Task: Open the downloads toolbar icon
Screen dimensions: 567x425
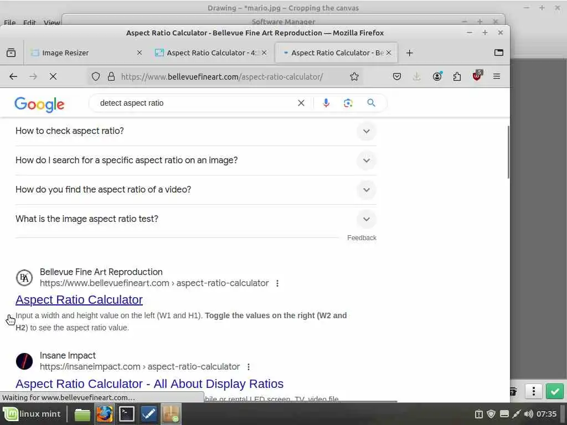Action: 416,76
